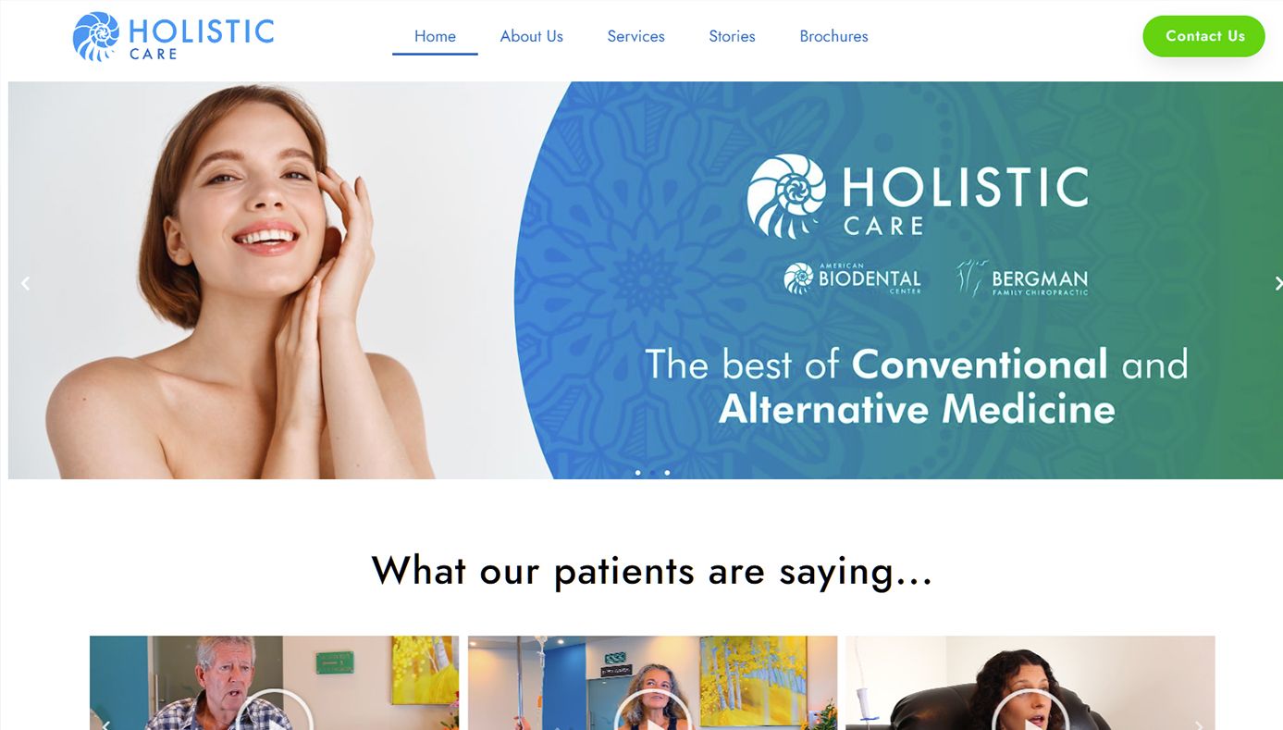View the Brochures page

(834, 36)
